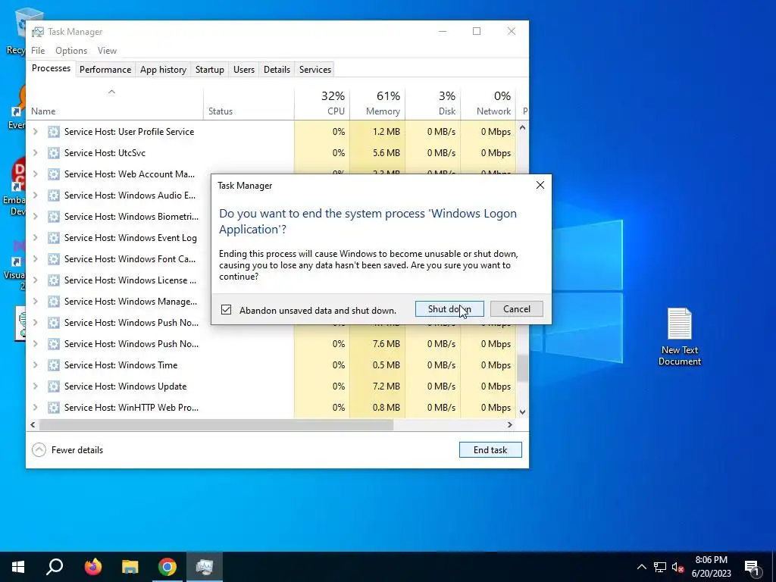Viewport: 776px width, 582px height.
Task: Click gear icon of WinHTTP Web Pro... row
Action: coord(54,408)
